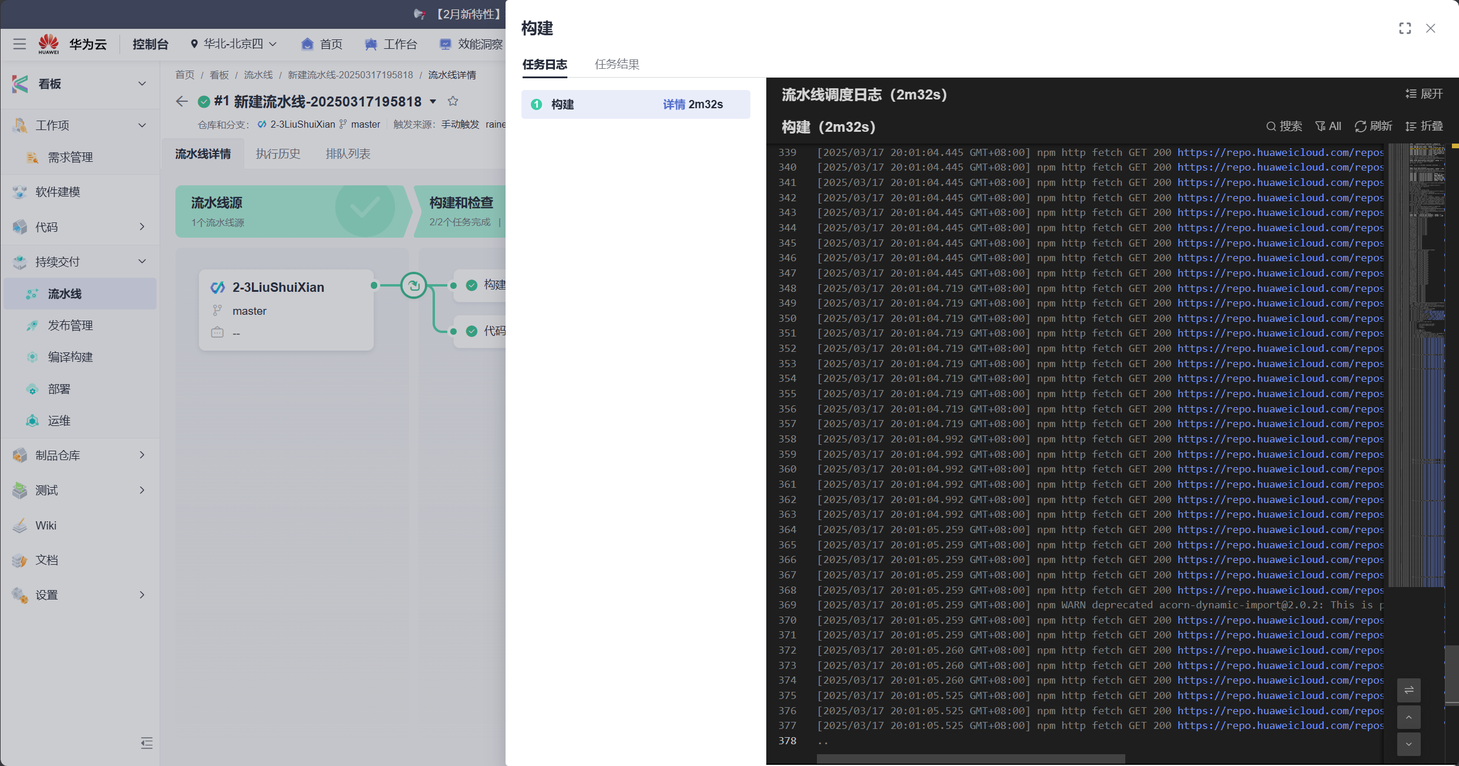Click the search icon in the log toolbar
The width and height of the screenshot is (1459, 766).
1271,126
